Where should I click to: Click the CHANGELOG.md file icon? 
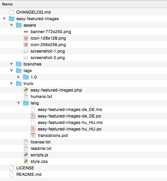pyautogui.click(x=12, y=12)
